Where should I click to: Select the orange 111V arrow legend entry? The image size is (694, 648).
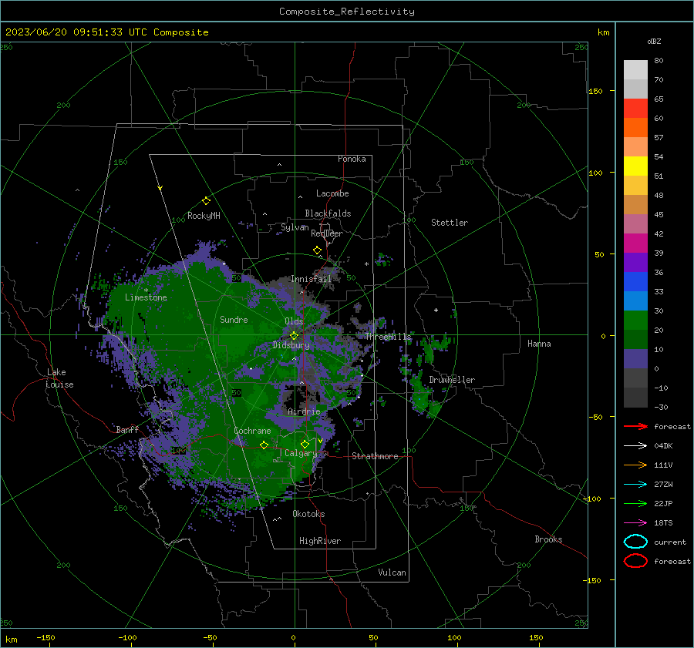tap(635, 465)
